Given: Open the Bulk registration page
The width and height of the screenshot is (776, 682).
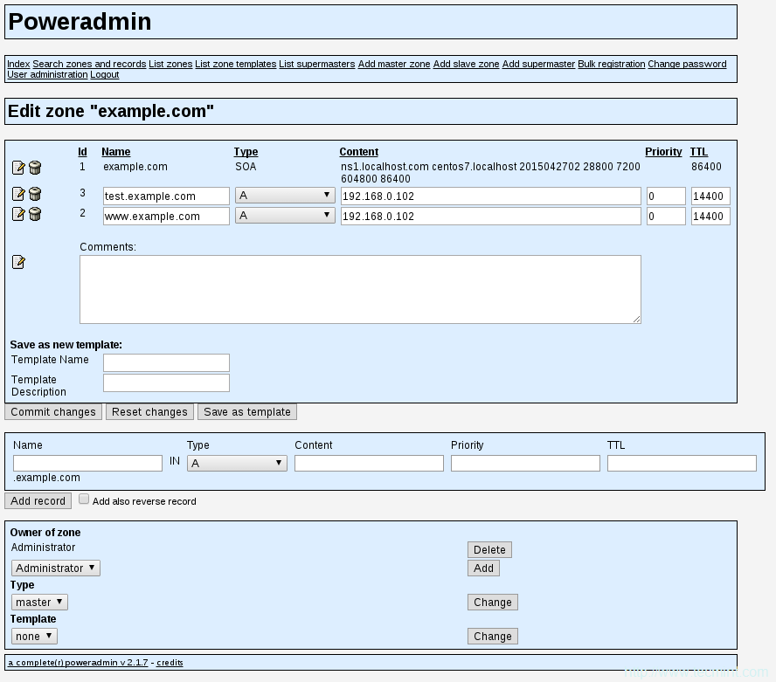Looking at the screenshot, I should pos(611,64).
